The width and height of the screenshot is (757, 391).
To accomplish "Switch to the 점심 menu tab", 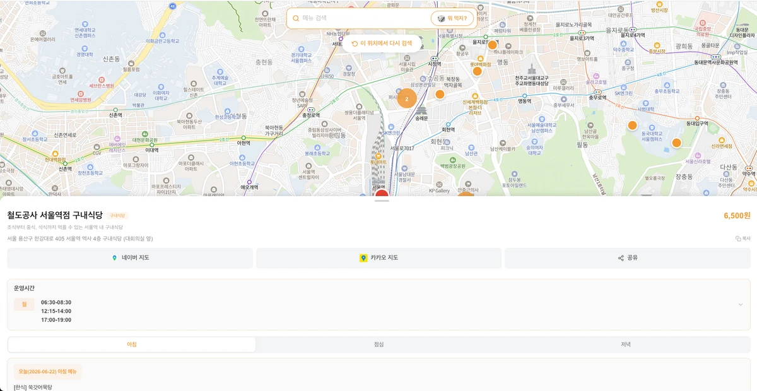I will click(x=378, y=344).
